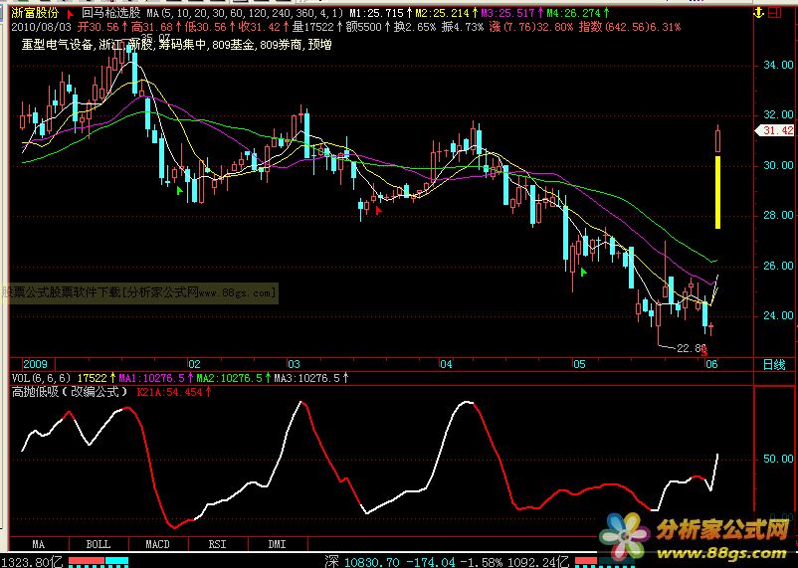Click the 03 month marker on the time axis

click(294, 364)
